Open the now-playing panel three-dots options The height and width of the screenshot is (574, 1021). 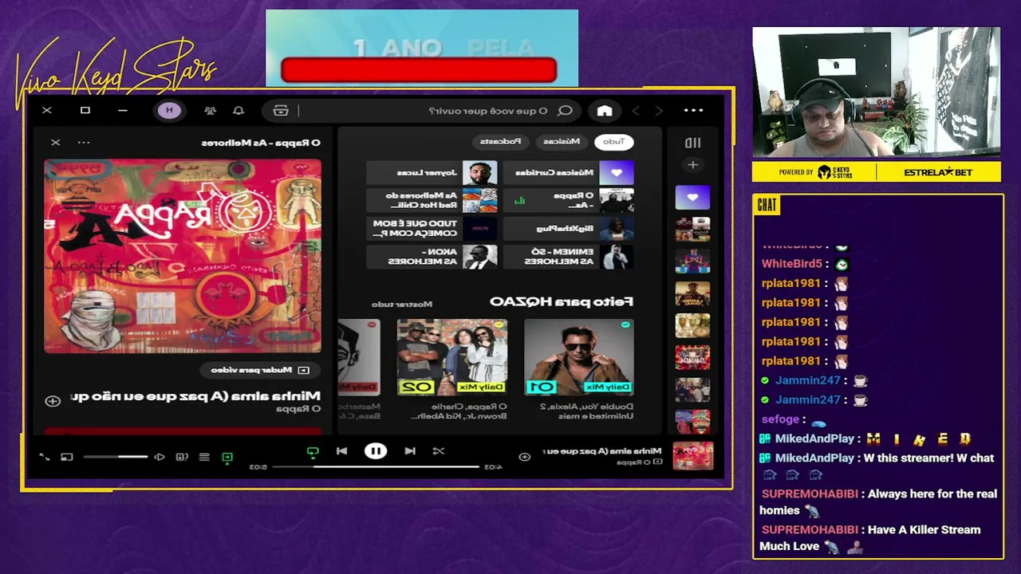point(84,143)
